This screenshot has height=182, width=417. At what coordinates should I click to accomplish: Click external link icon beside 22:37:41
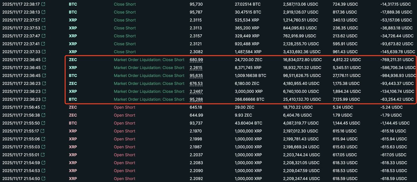(43, 44)
